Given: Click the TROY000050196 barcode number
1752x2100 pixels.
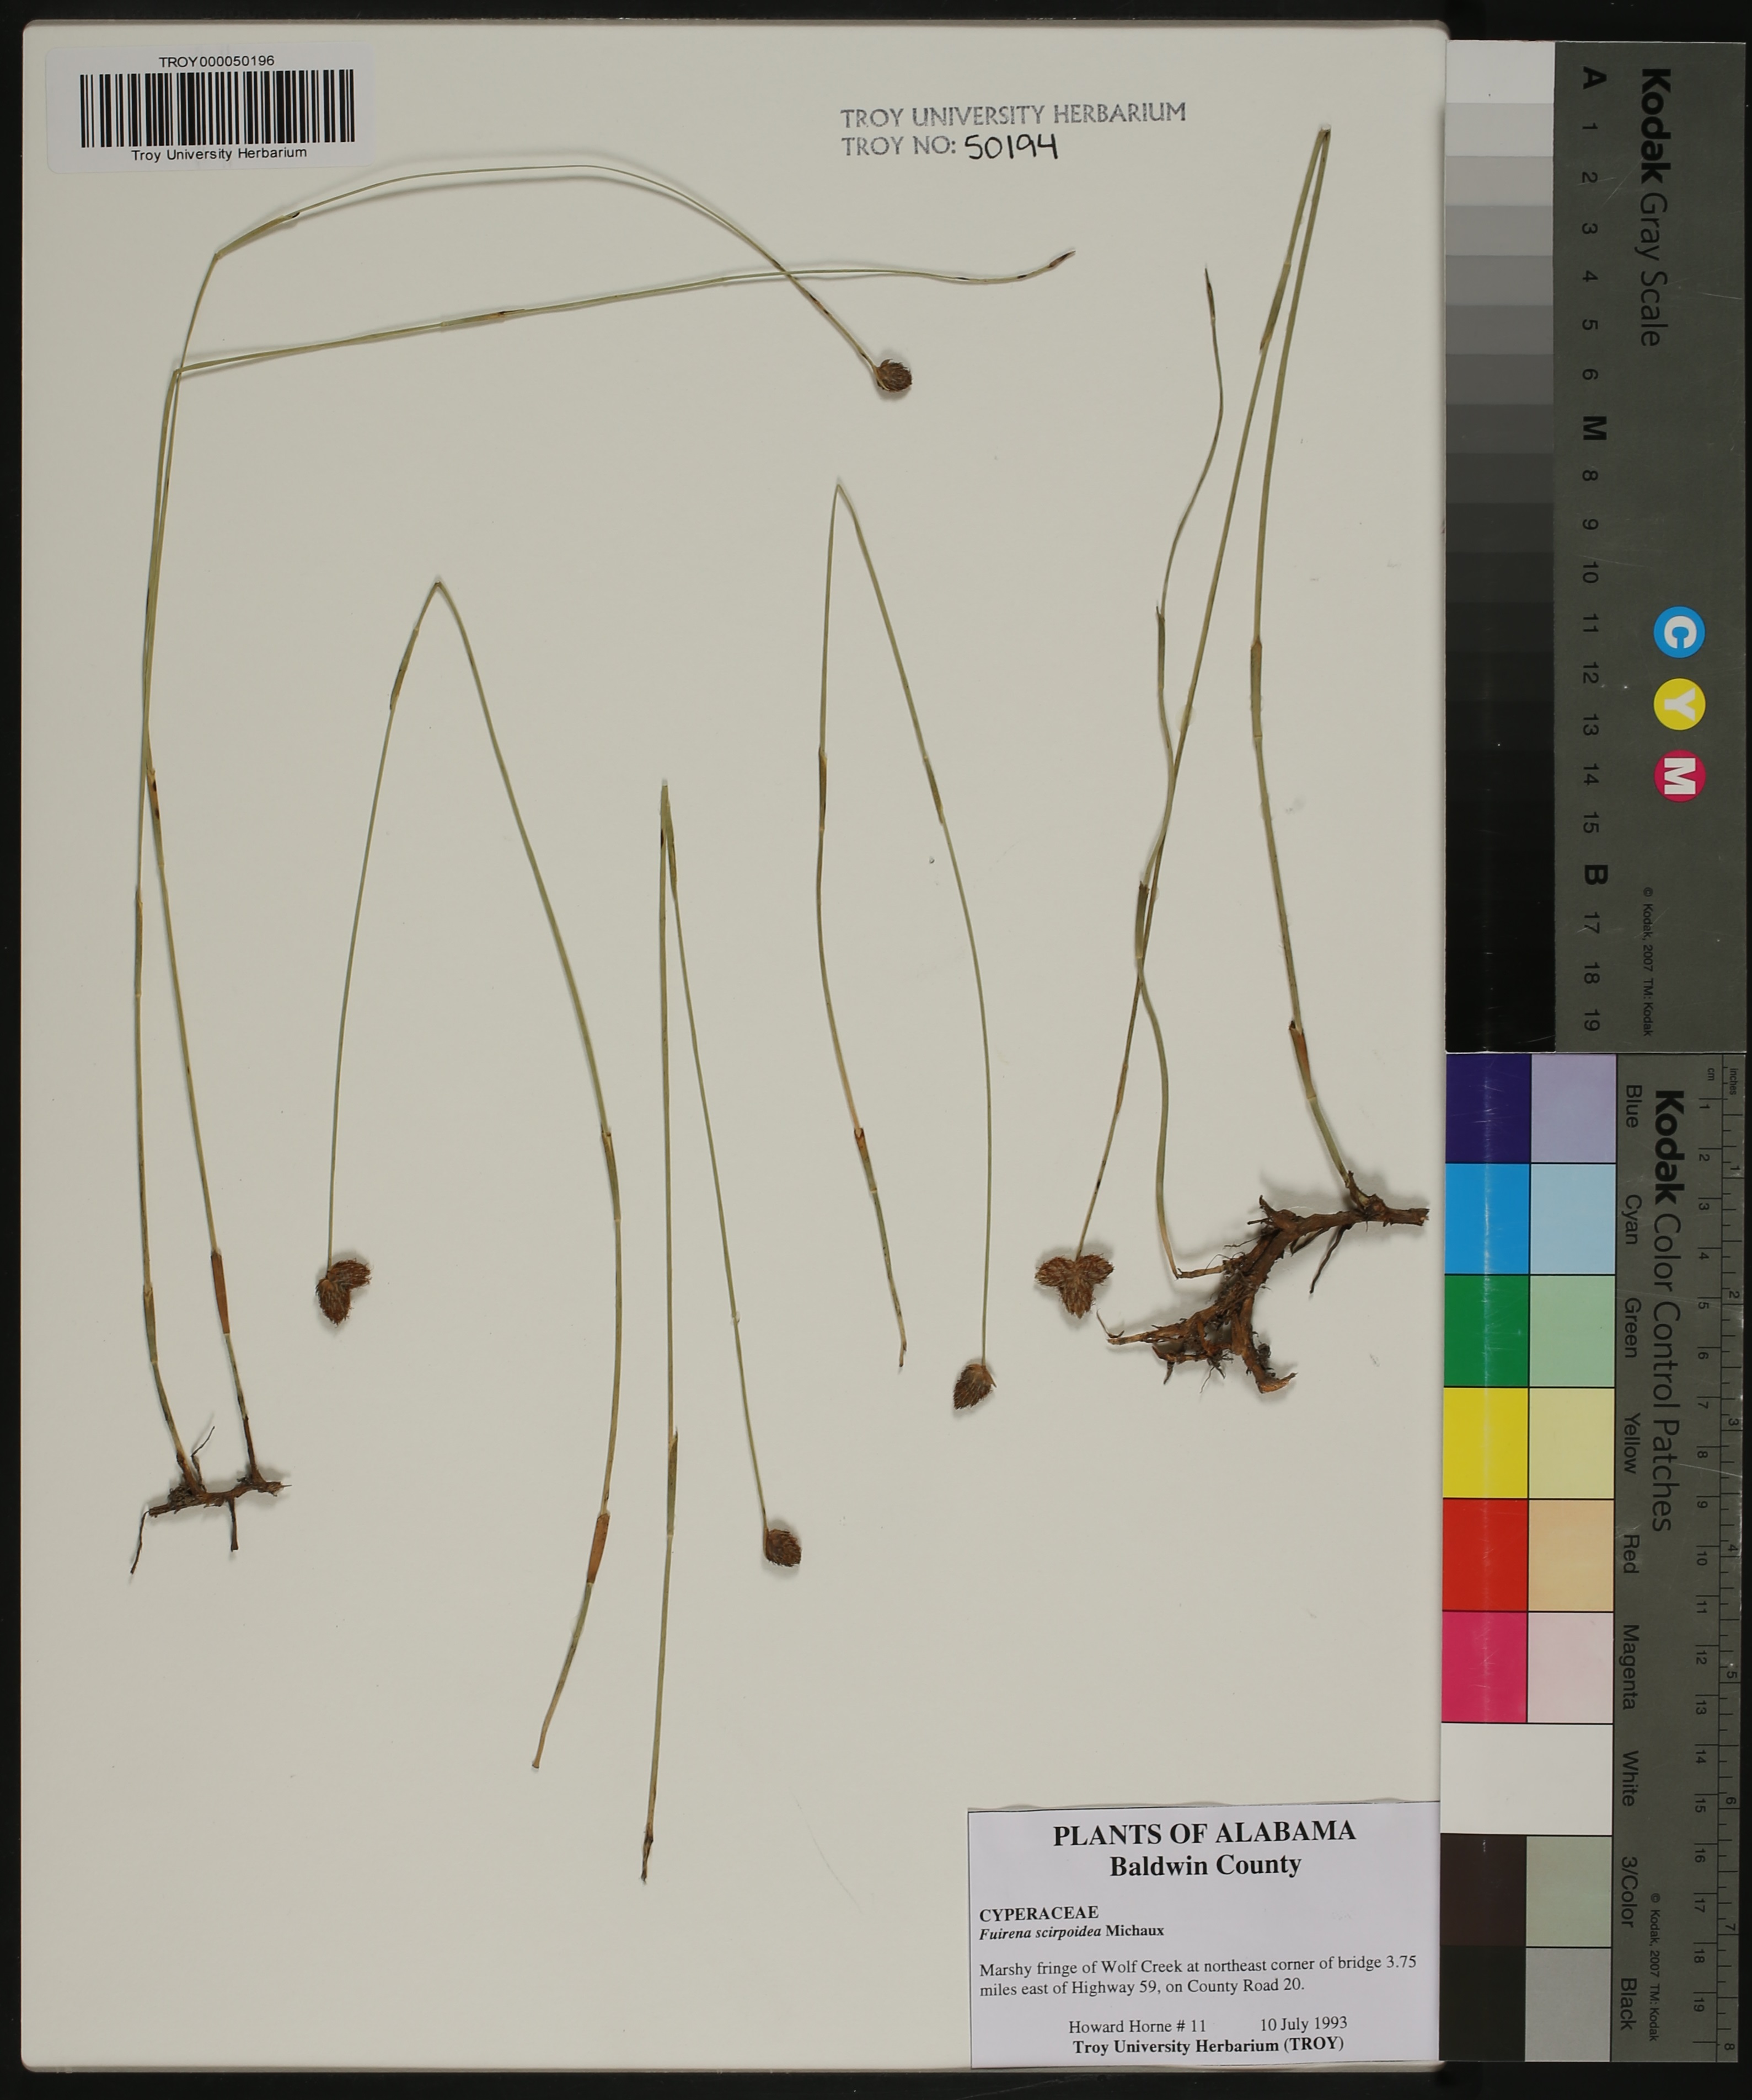Looking at the screenshot, I should click(x=216, y=61).
